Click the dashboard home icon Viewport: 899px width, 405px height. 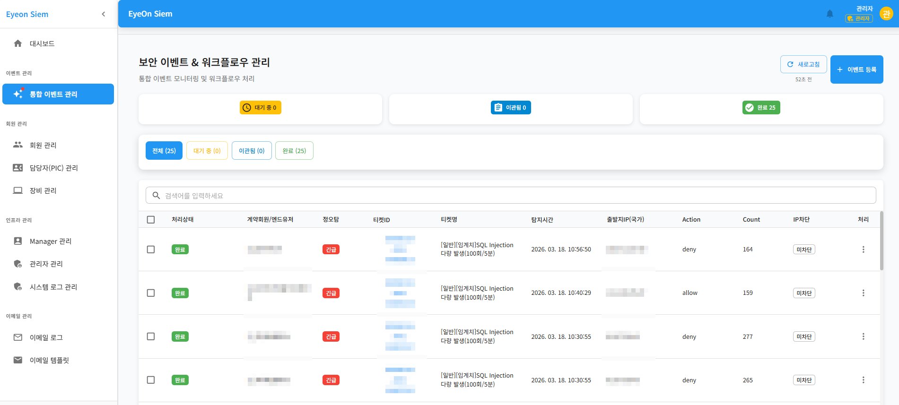coord(18,43)
